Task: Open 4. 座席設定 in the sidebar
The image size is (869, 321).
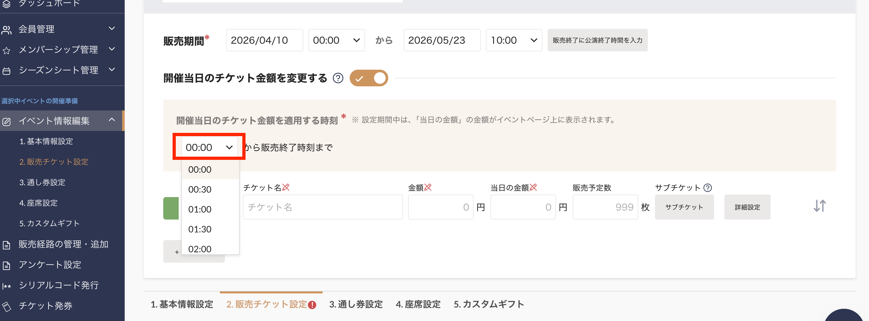Action: (x=39, y=203)
